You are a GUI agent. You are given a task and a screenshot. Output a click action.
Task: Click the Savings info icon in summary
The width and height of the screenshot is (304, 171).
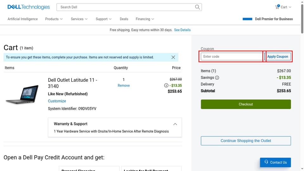coord(217,78)
